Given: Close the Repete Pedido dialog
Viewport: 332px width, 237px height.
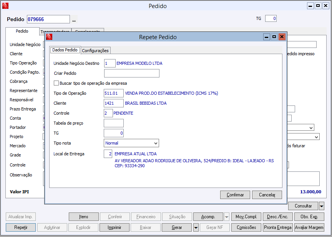Looking at the screenshot, I should pos(282,37).
